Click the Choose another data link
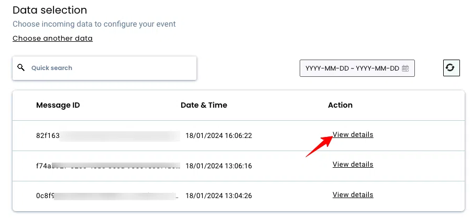This screenshot has height=219, width=472. tap(53, 39)
